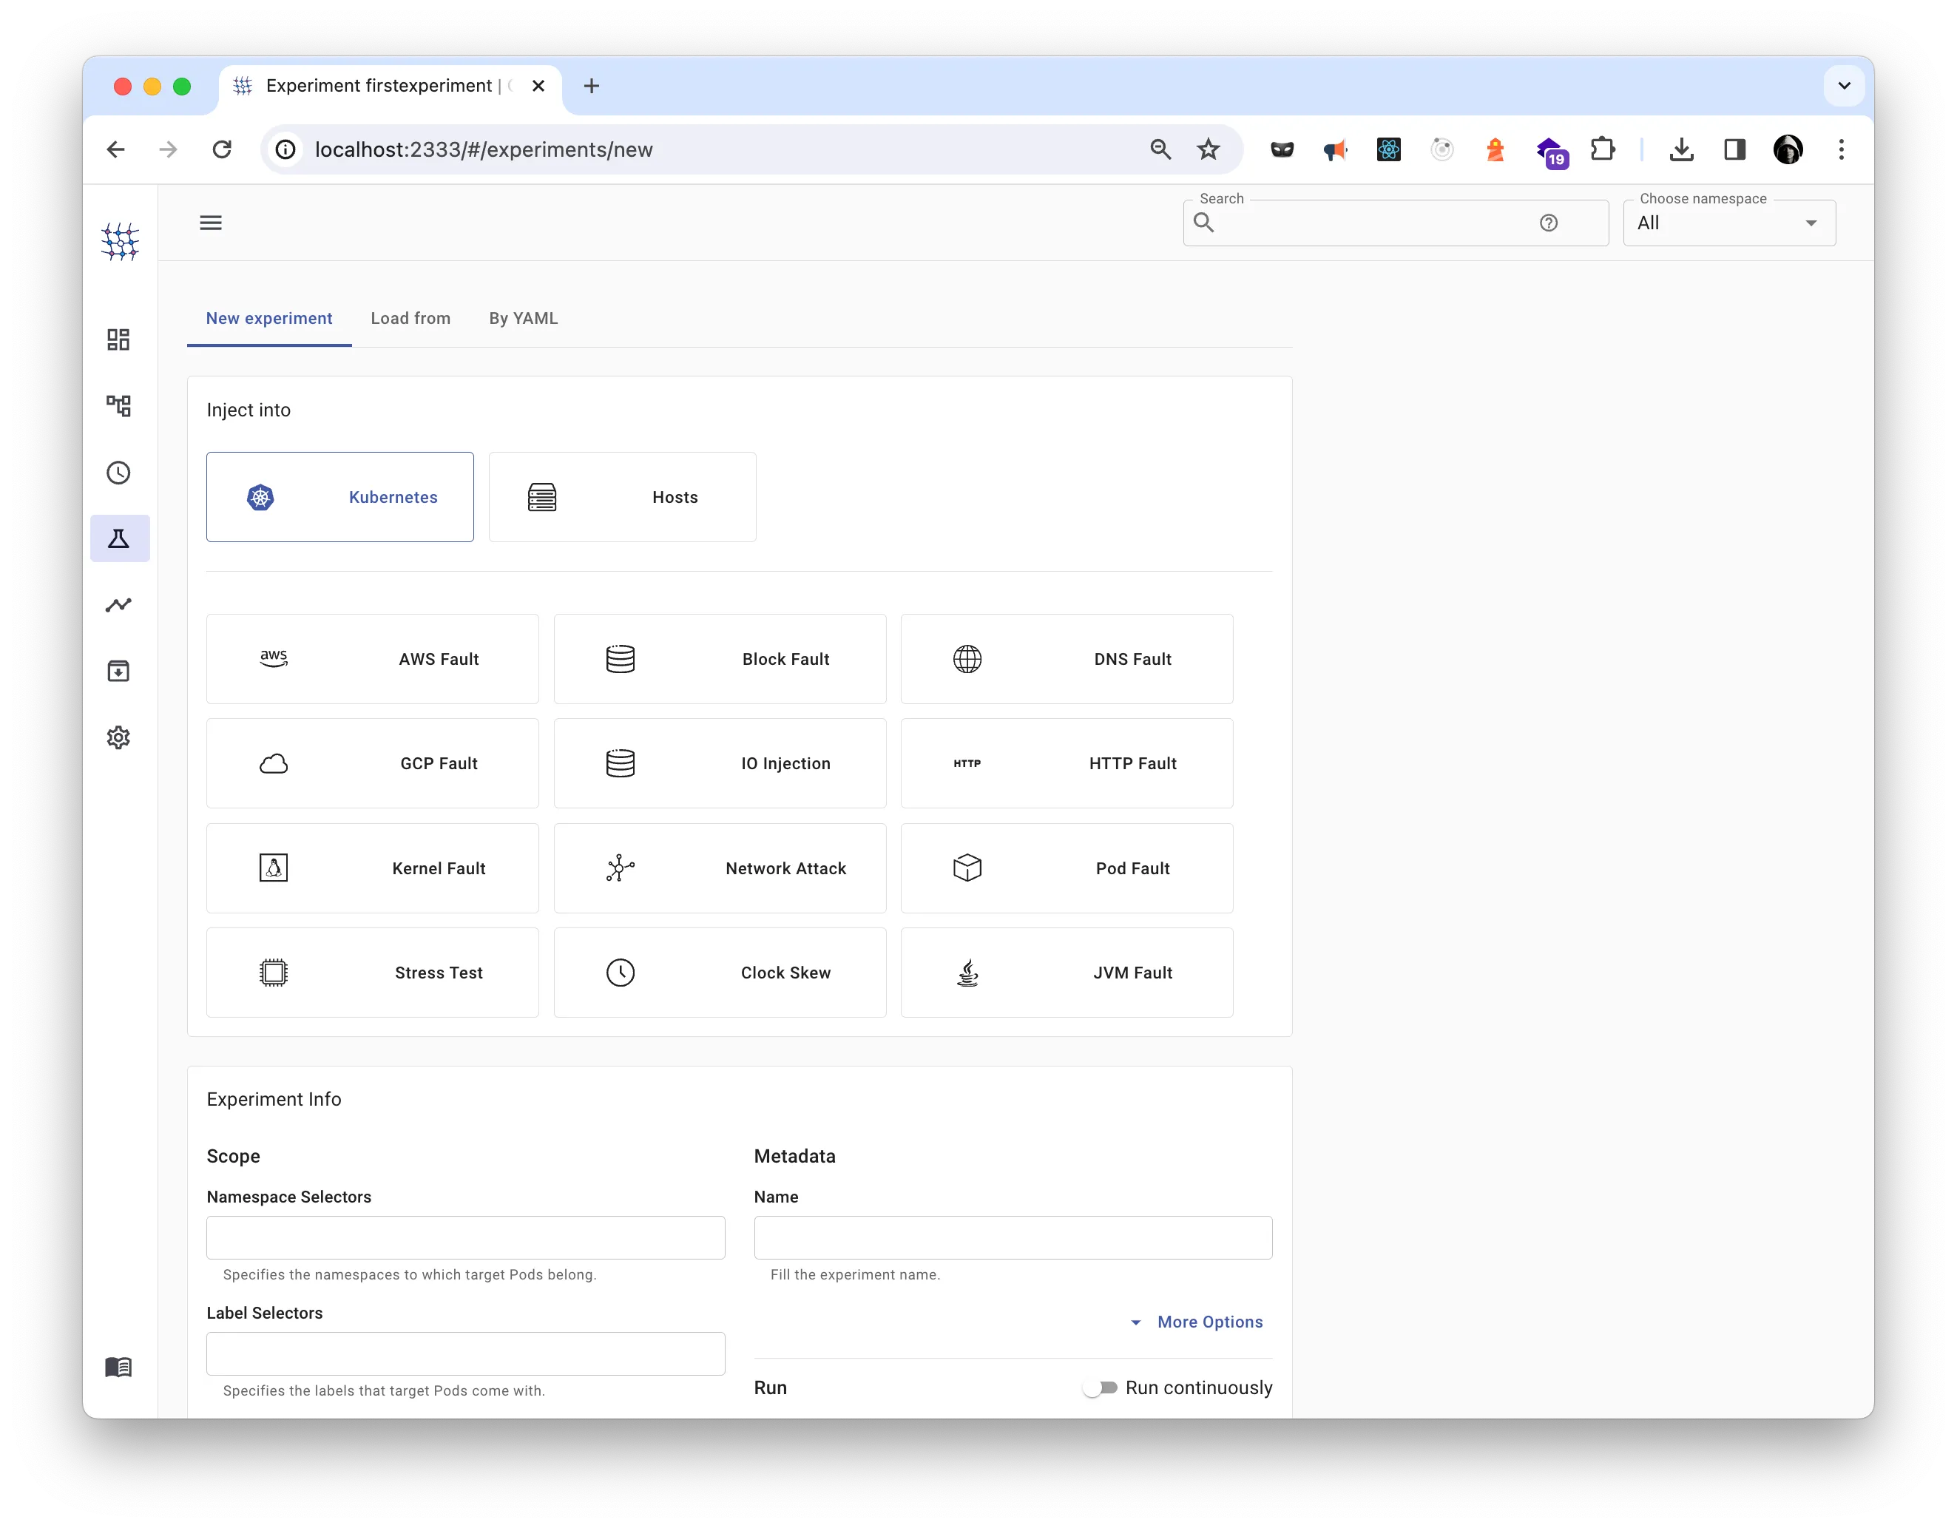Screen dimensions: 1957x1528
Task: Click the Experiment Name input field
Action: [x=1013, y=1237]
